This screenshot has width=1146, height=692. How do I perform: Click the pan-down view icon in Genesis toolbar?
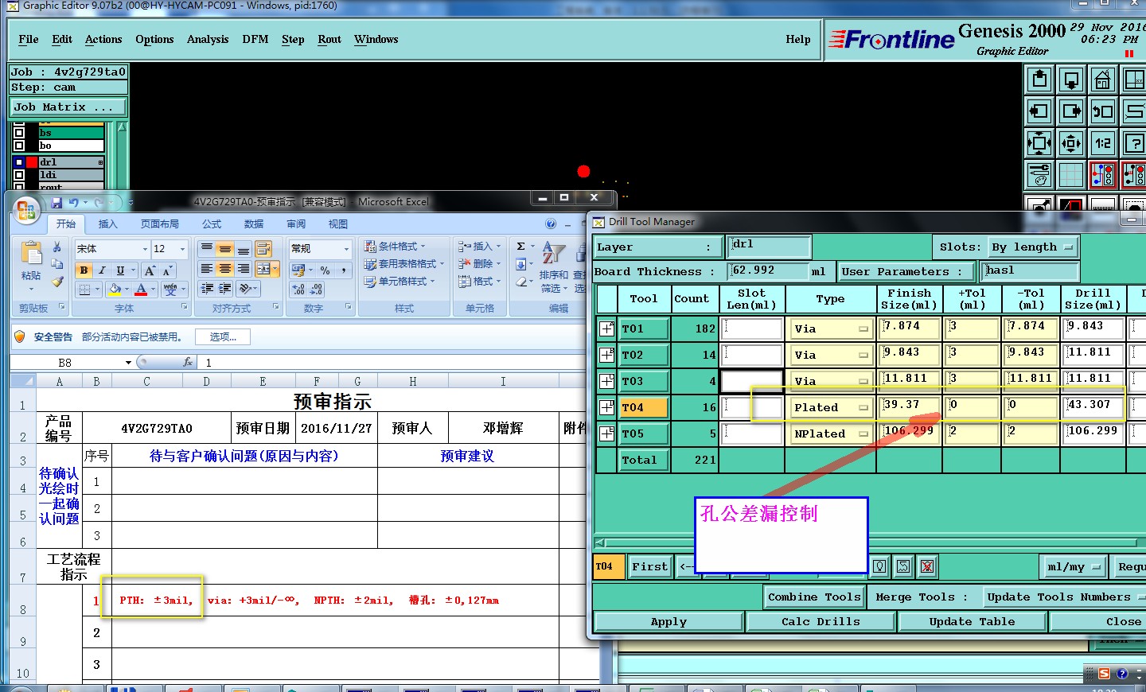pyautogui.click(x=1071, y=80)
